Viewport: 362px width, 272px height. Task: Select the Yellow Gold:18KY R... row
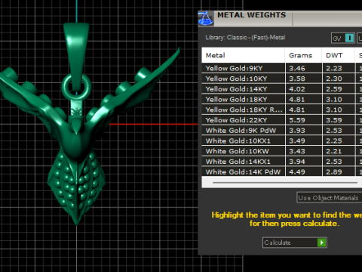pyautogui.click(x=282, y=110)
